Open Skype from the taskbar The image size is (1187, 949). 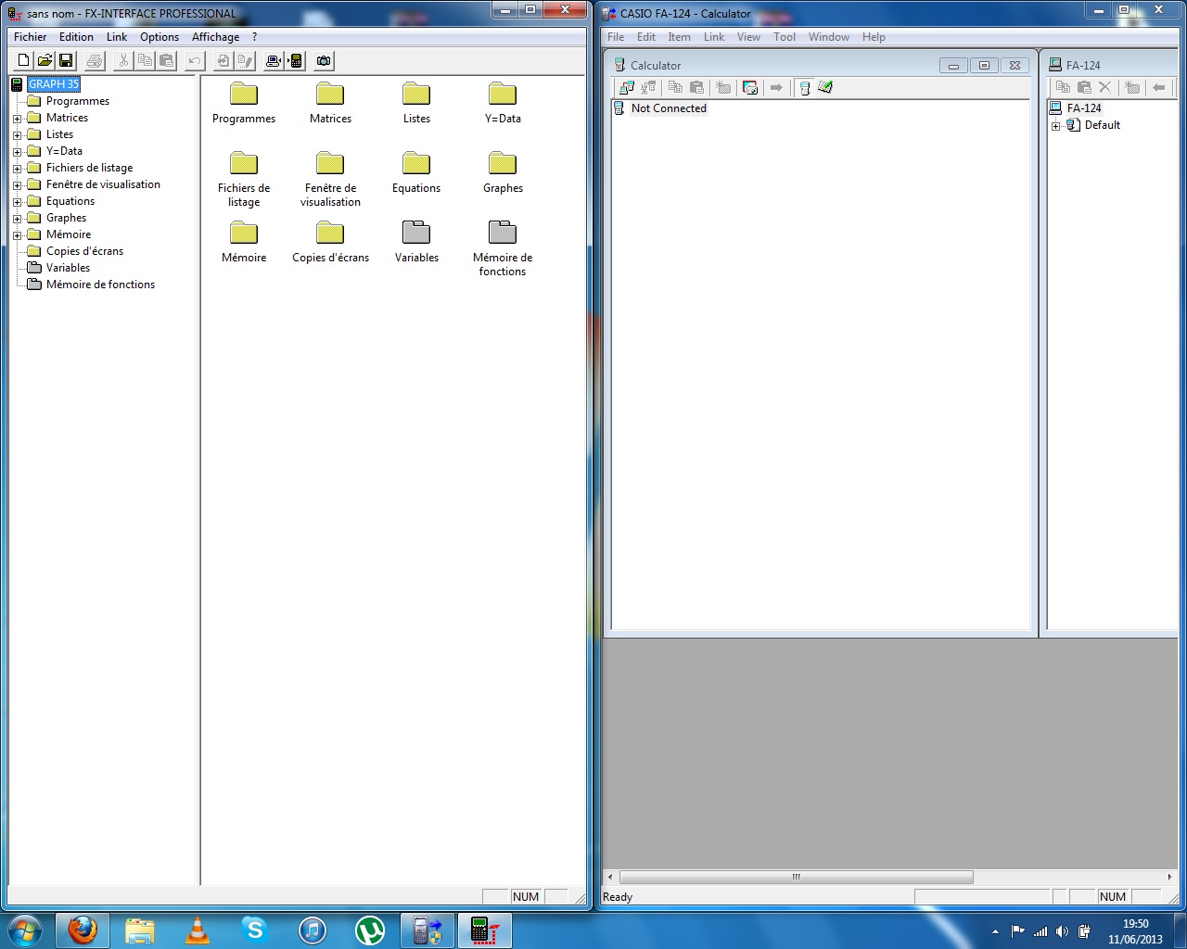[254, 929]
